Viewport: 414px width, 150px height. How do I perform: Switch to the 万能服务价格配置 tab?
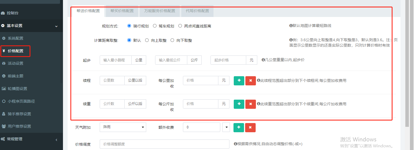pos(160,11)
